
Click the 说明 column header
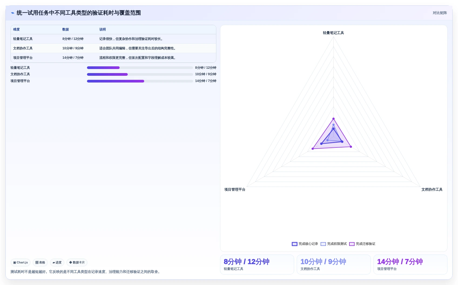coord(103,30)
